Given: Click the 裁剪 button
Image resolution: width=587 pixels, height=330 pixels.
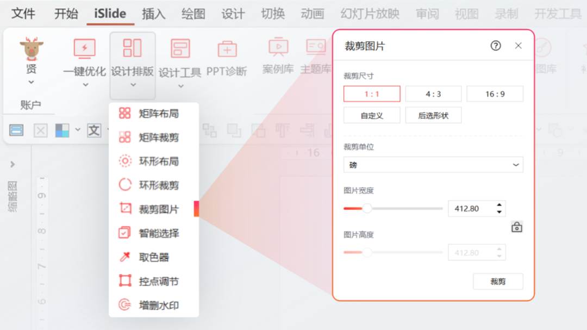Looking at the screenshot, I should point(498,282).
